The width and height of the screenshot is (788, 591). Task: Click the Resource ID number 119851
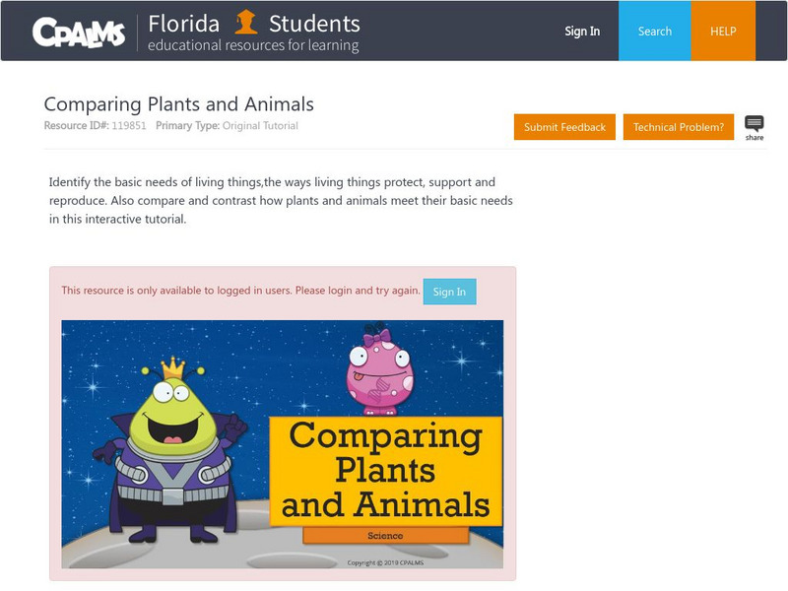[x=128, y=126]
